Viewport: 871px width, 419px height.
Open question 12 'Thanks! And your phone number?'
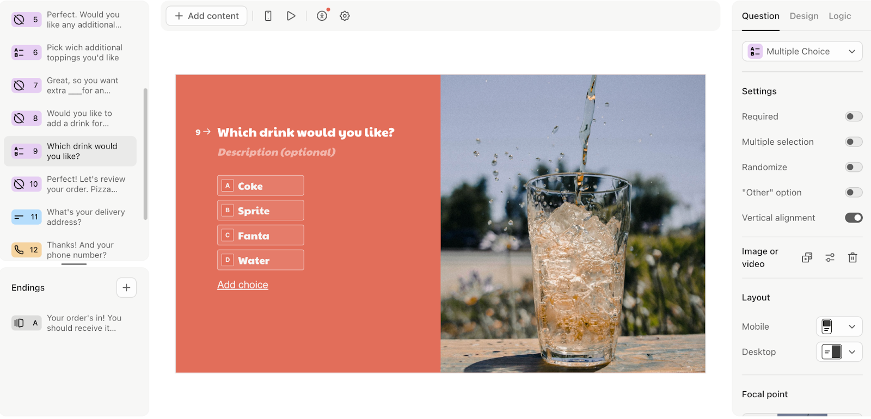pos(70,250)
